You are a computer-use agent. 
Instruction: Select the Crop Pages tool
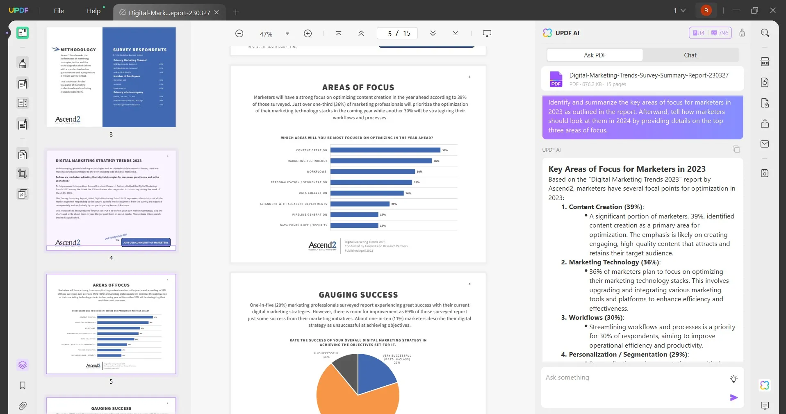tap(23, 173)
